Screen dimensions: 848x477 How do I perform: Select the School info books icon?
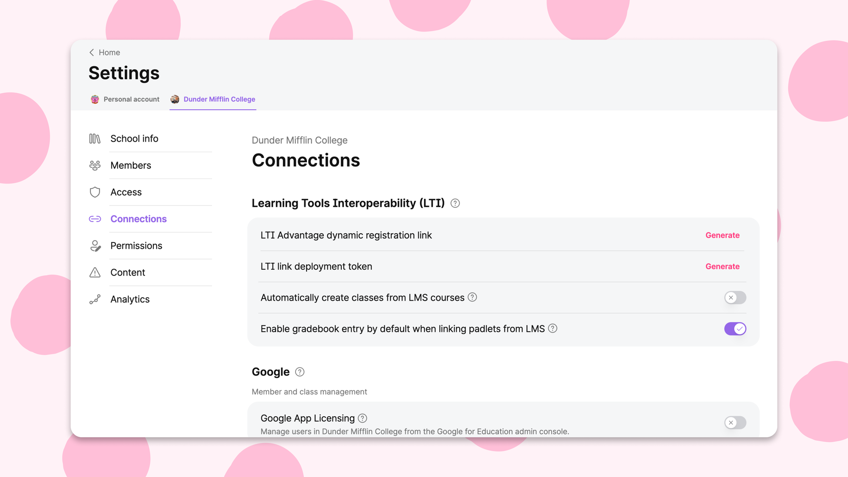click(x=95, y=138)
